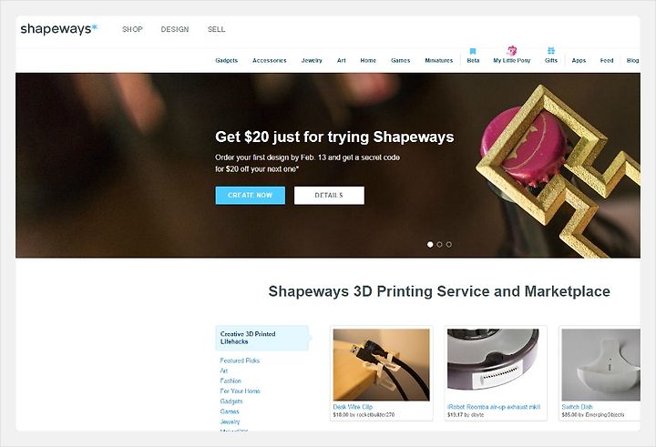
Task: Click the My Little Pony icon
Action: click(512, 51)
